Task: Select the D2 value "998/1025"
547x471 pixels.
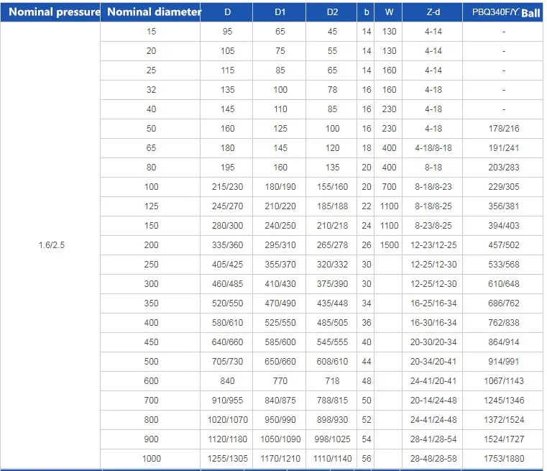Action: coord(332,439)
